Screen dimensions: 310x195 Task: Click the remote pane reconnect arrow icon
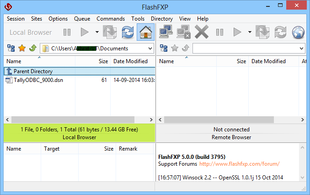pyautogui.click(x=262, y=32)
